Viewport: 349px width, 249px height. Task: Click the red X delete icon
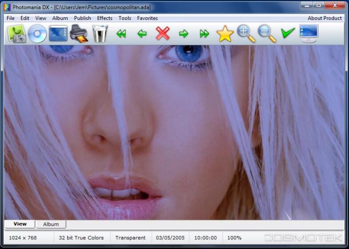(163, 34)
